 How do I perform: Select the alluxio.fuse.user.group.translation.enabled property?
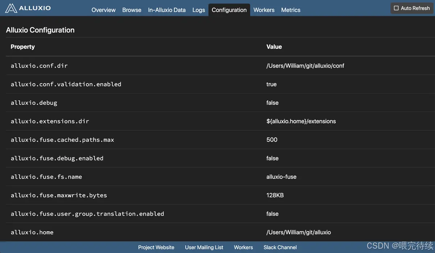[x=87, y=214]
